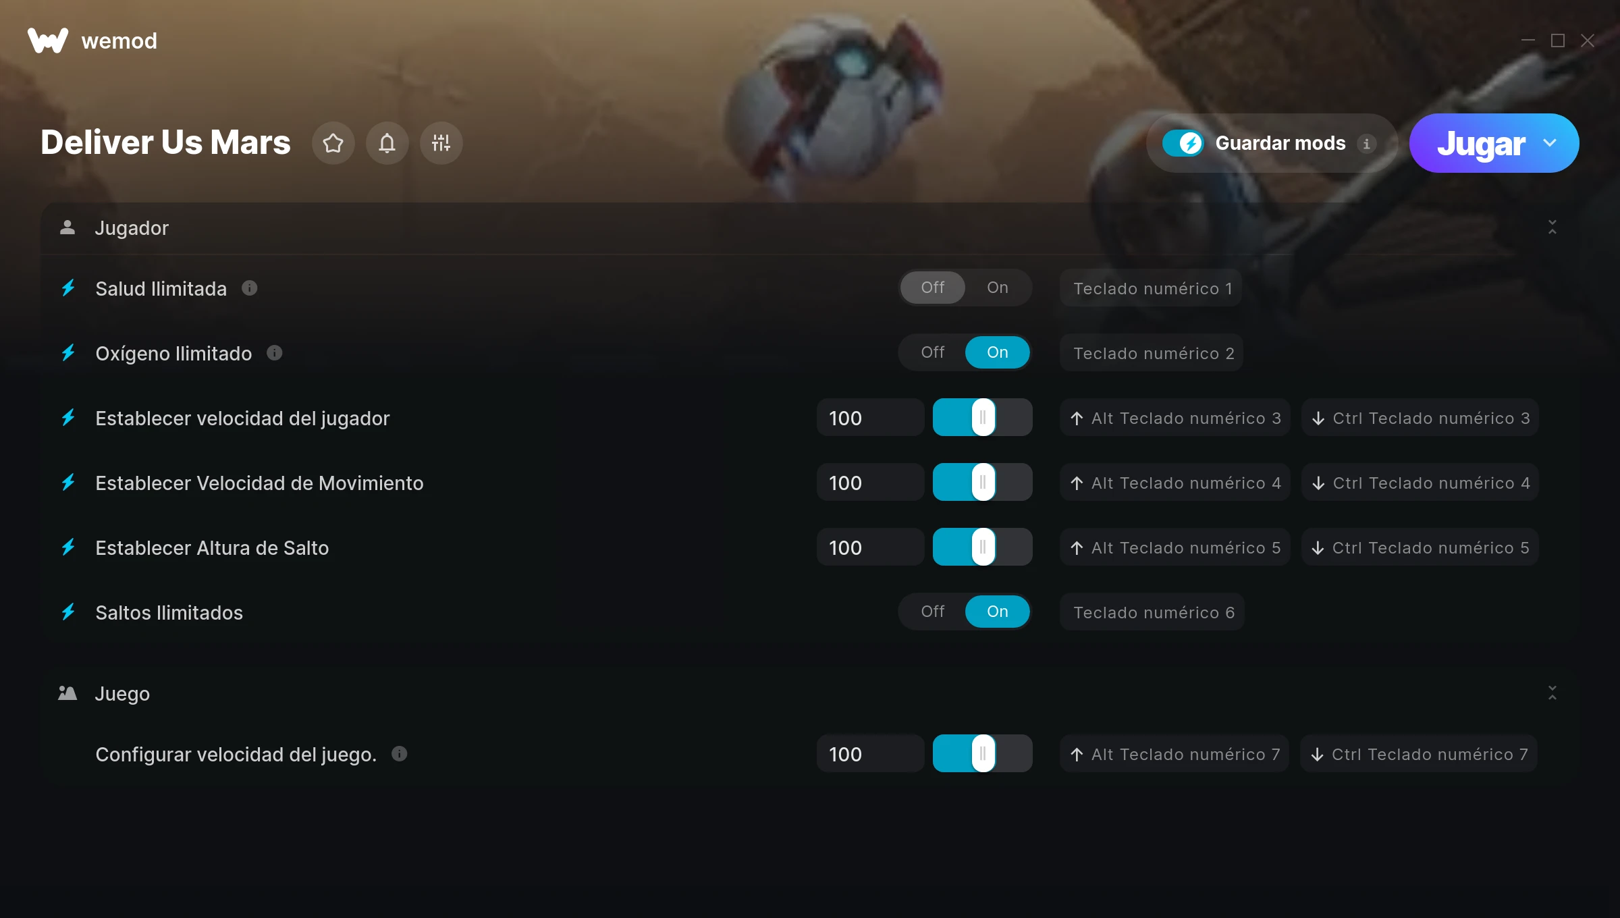This screenshot has width=1620, height=918.
Task: Click the Establecer Altura de Salto slider
Action: (x=983, y=547)
